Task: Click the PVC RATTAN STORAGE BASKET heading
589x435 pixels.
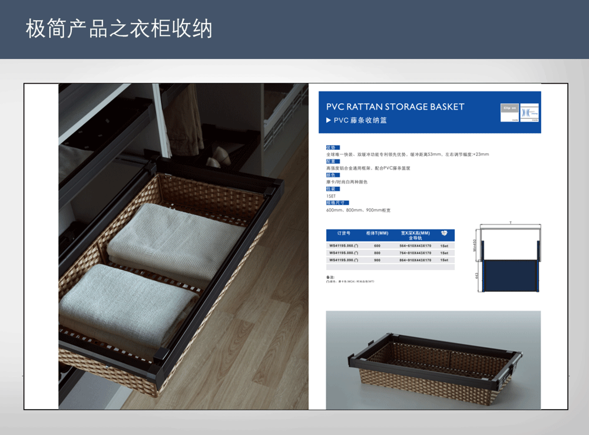Action: tap(395, 107)
